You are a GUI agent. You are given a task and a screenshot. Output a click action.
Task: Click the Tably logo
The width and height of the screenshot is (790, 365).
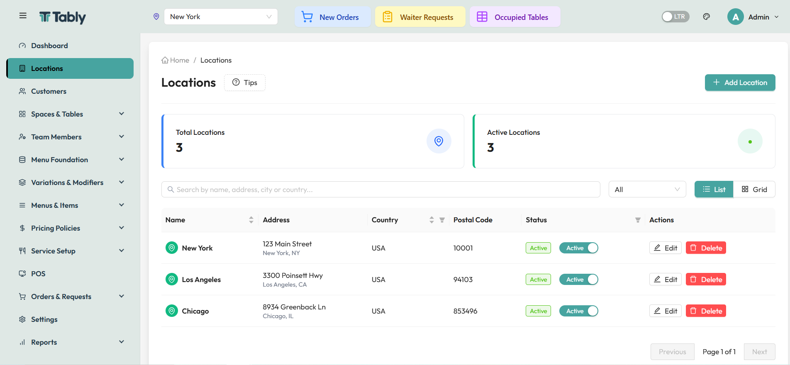[63, 17]
